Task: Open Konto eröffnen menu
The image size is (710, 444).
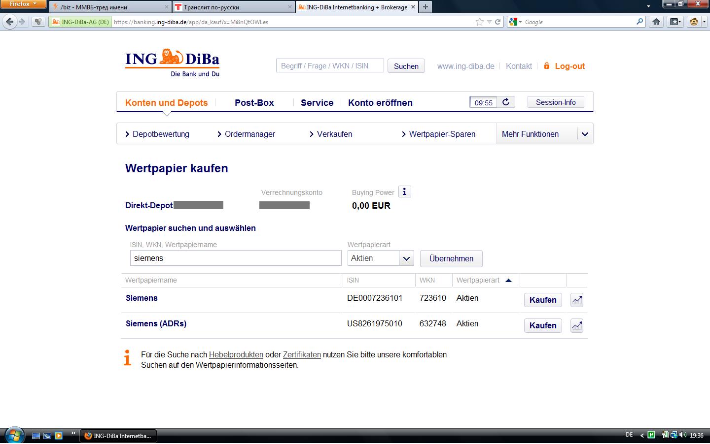Action: (x=380, y=102)
